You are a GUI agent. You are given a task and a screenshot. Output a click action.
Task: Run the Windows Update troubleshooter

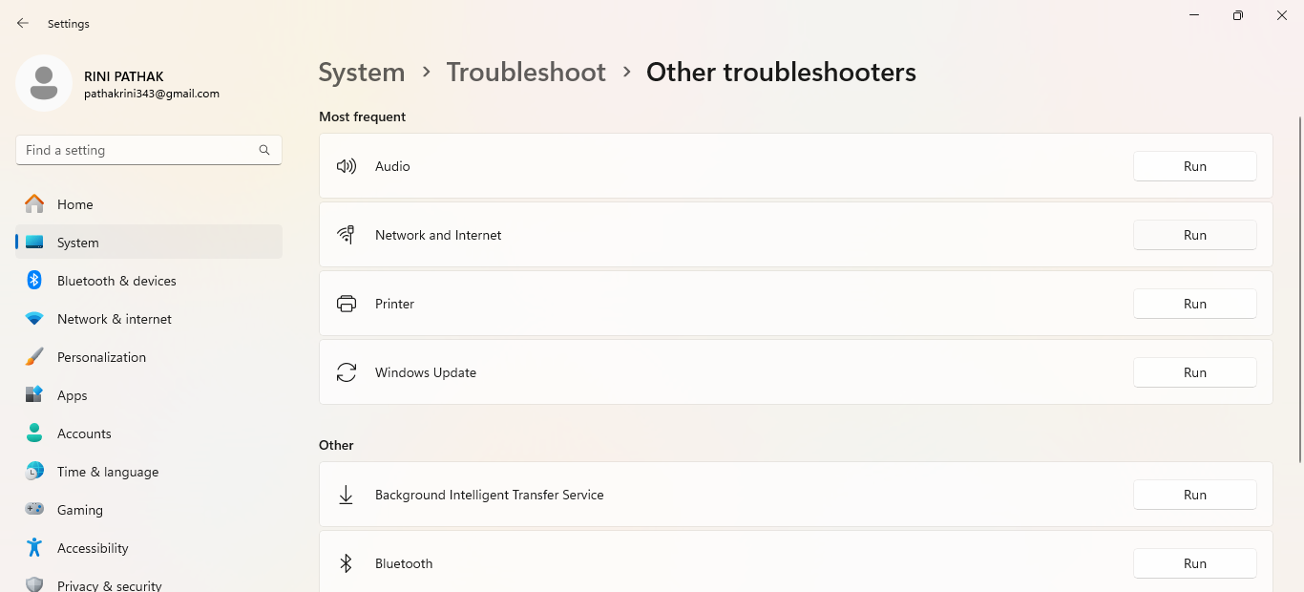[x=1194, y=372]
